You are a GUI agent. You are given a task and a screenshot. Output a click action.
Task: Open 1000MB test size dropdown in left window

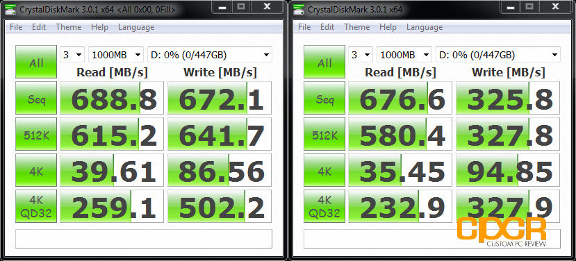116,55
